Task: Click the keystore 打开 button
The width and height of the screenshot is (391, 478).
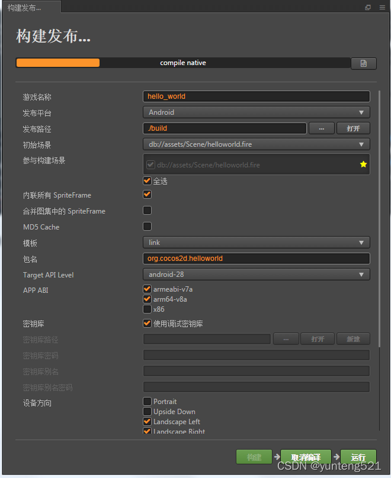Action: coord(318,339)
